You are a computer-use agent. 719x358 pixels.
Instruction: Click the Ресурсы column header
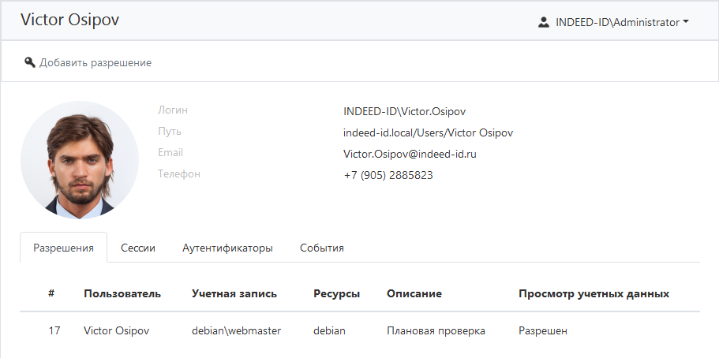coord(336,293)
